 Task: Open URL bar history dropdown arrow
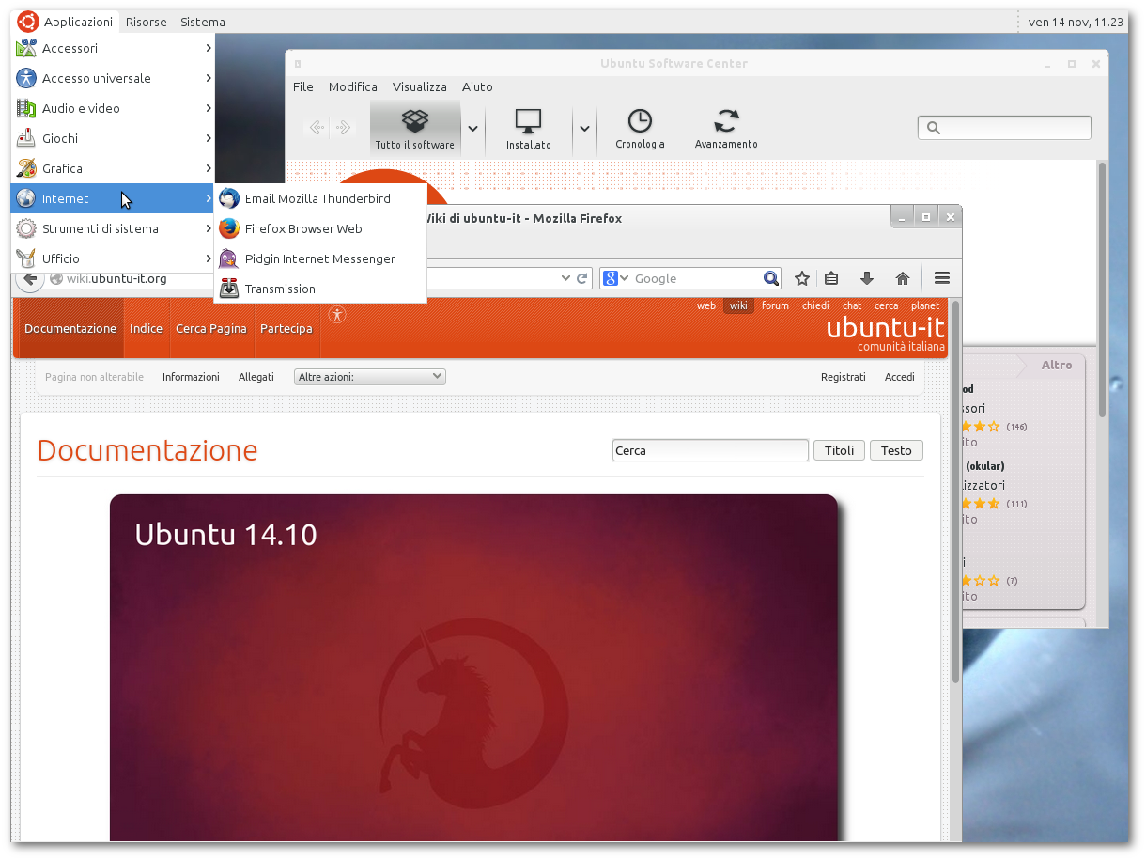(x=565, y=278)
